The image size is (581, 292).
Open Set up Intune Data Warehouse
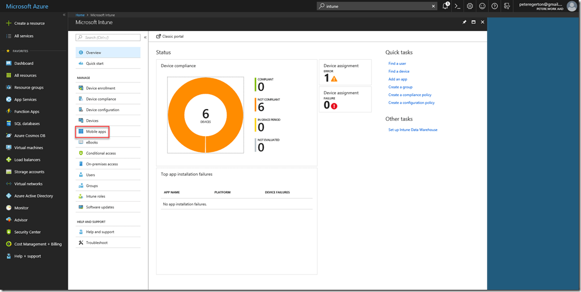[413, 130]
